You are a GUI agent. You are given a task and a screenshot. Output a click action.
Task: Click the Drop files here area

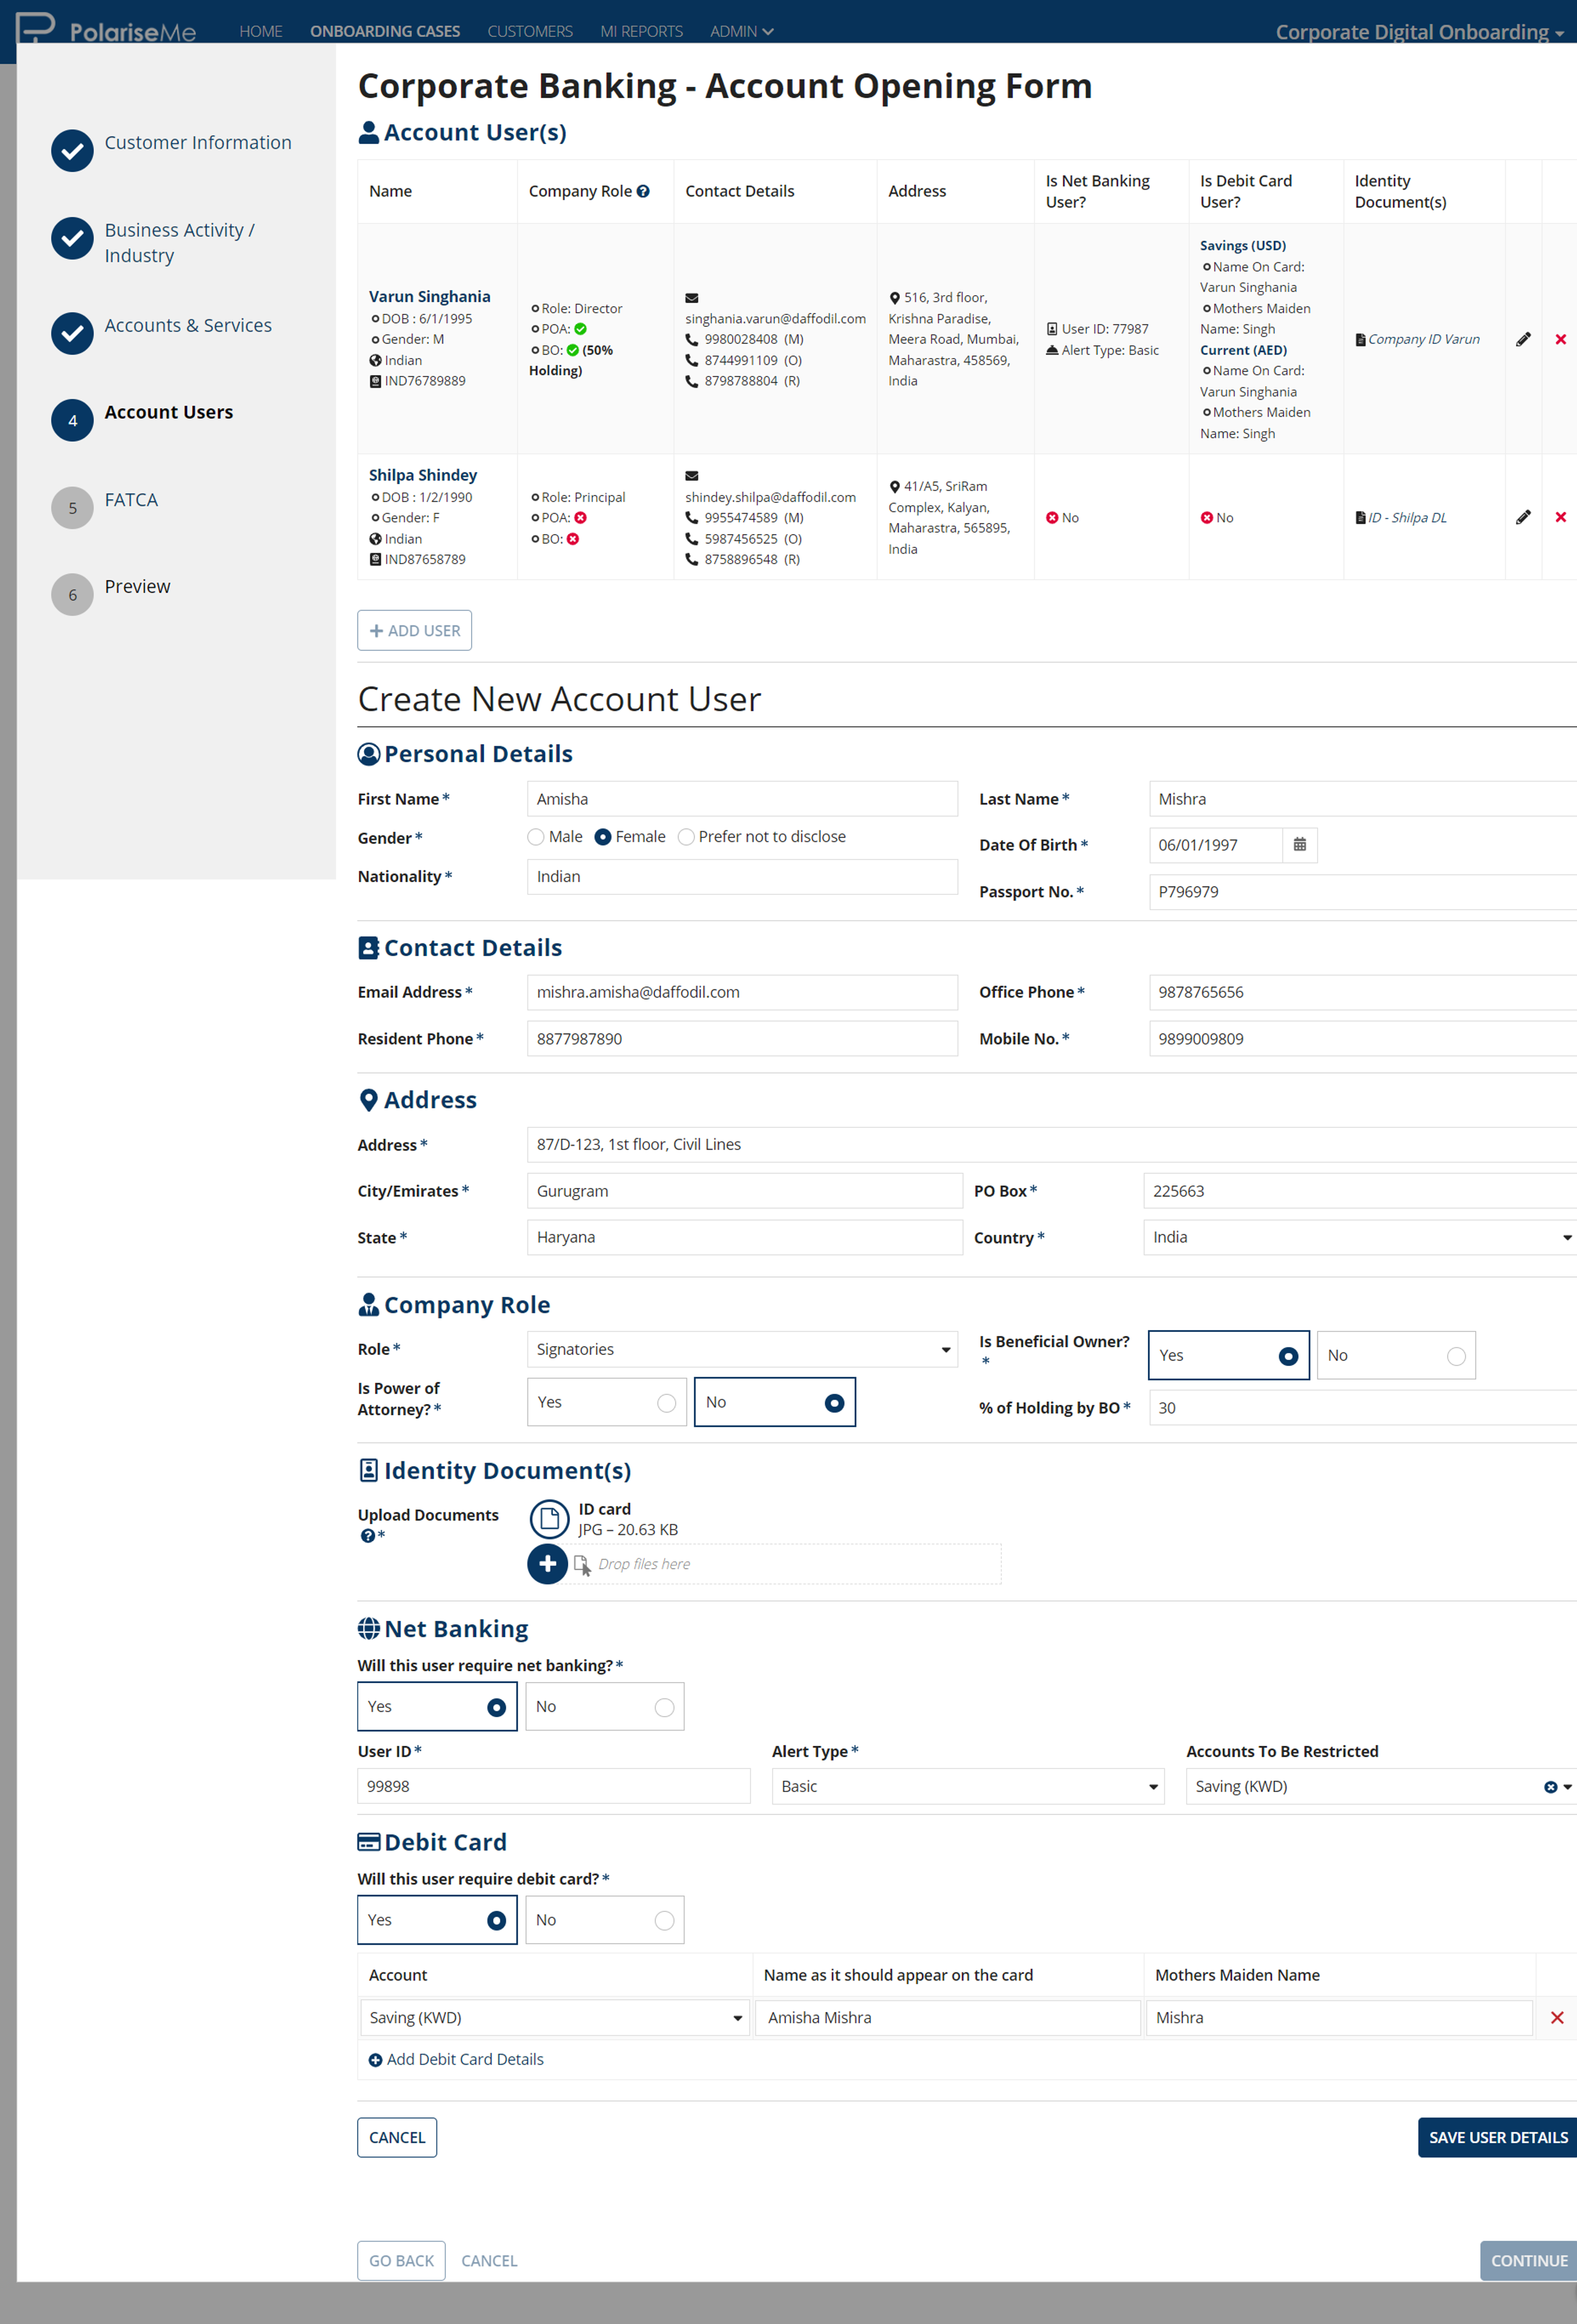pos(785,1564)
